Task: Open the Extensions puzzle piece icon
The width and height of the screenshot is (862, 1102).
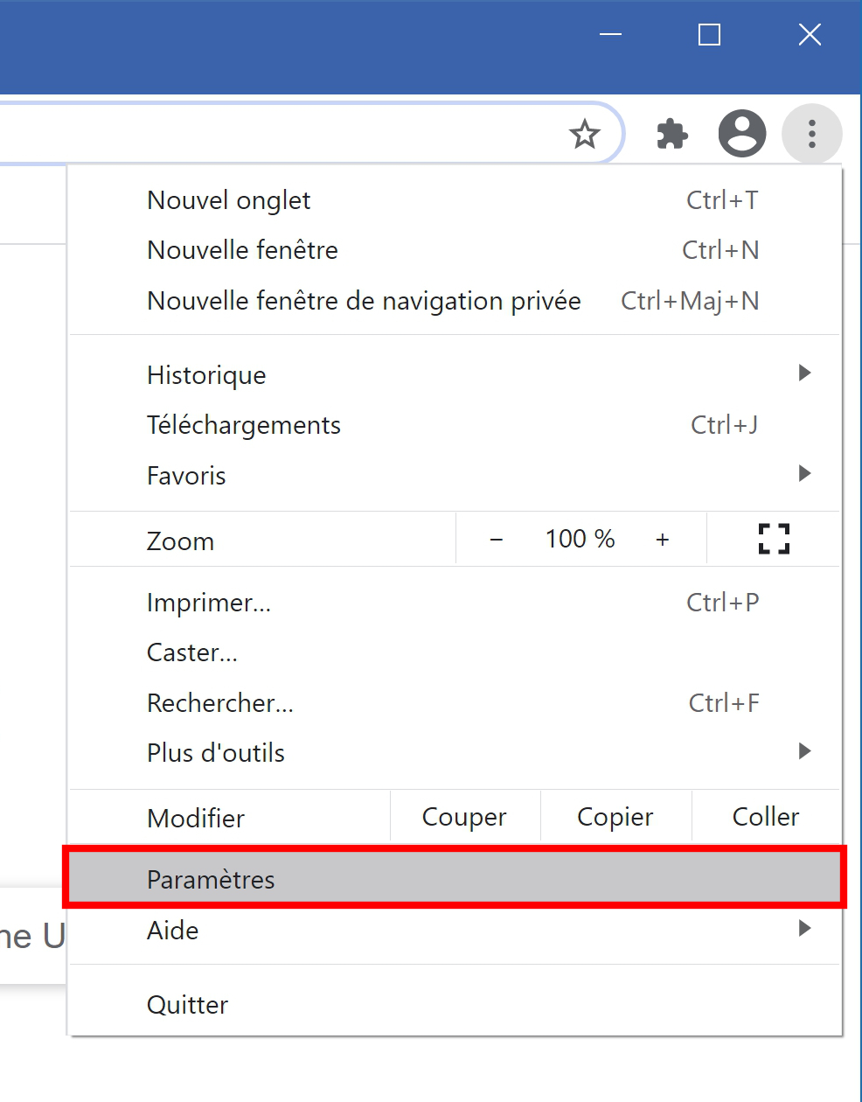Action: pyautogui.click(x=671, y=134)
